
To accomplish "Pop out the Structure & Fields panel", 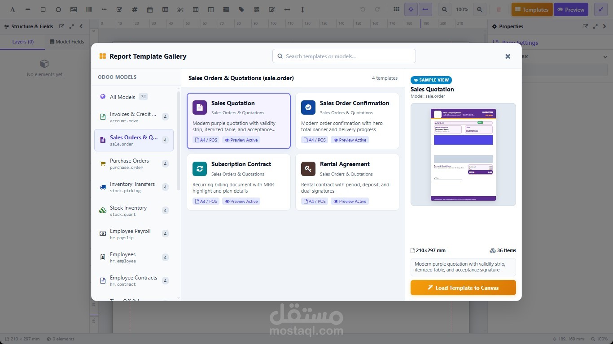I will coord(61,26).
